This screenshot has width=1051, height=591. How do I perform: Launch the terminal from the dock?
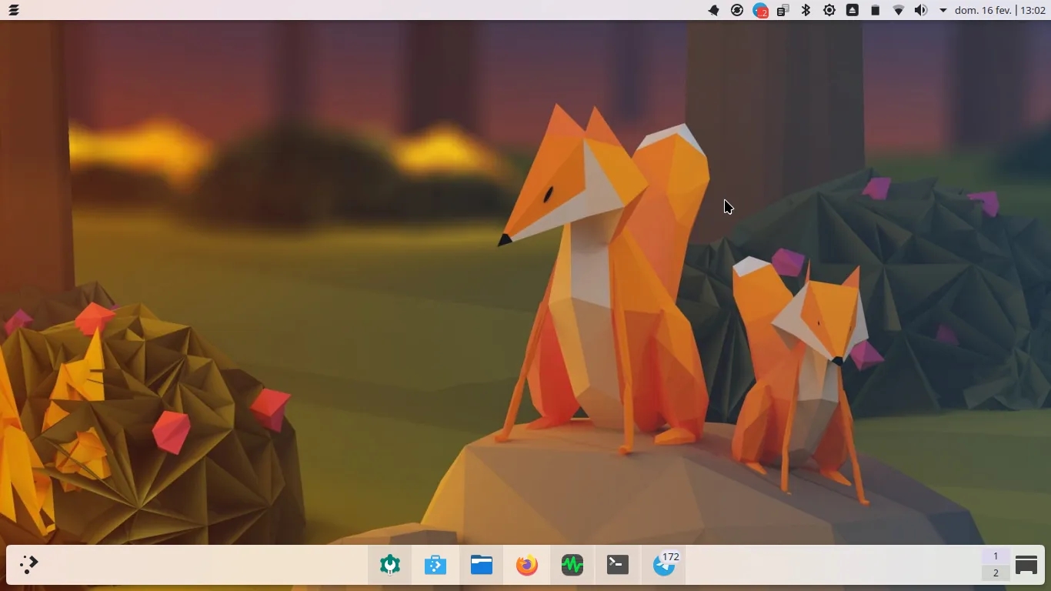[618, 565]
